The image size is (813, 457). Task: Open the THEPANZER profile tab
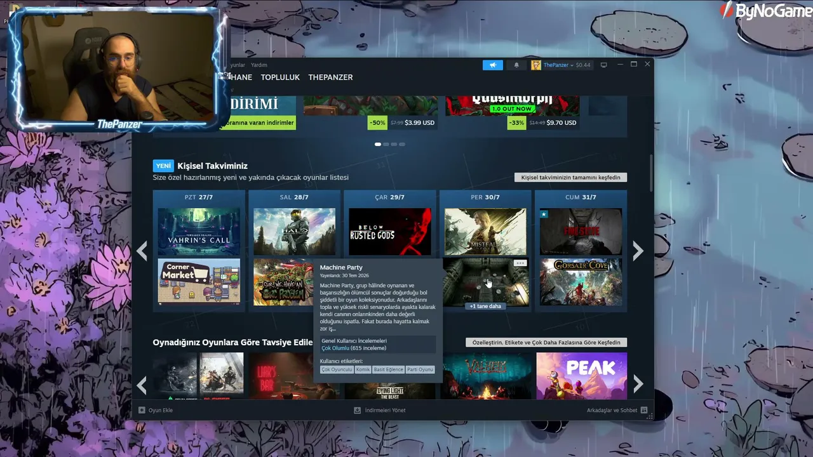[330, 77]
